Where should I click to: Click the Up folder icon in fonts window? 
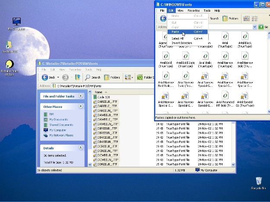[x=78, y=77]
